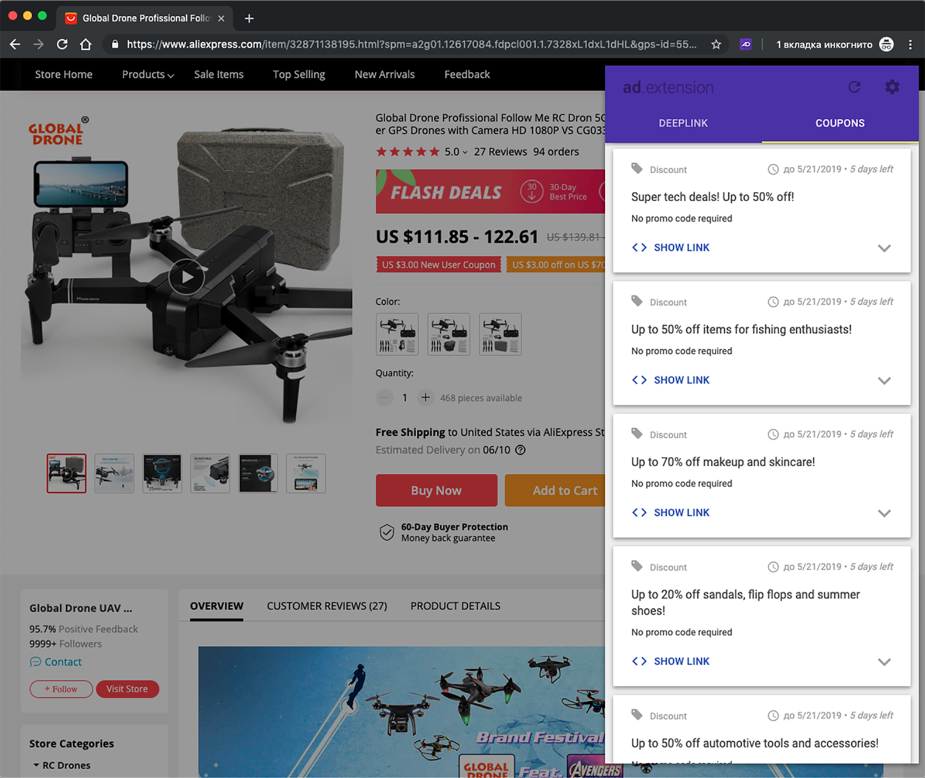925x778 pixels.
Task: Select the second color option
Action: pos(448,334)
